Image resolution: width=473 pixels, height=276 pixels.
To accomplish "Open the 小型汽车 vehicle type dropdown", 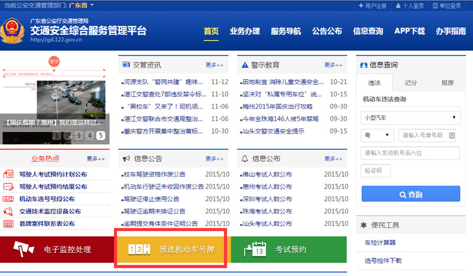I will tap(410, 118).
